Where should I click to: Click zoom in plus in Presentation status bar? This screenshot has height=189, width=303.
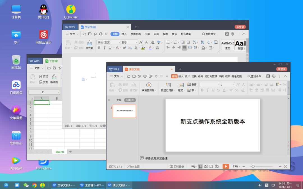coord(280,166)
